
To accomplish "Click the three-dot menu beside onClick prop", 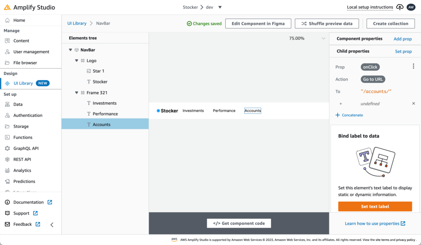I will [413, 67].
